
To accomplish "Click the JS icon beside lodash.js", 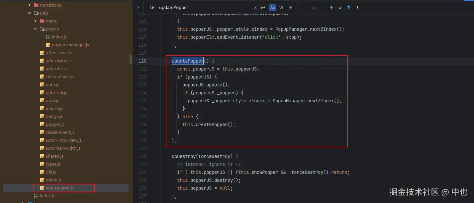I will coord(42,108).
